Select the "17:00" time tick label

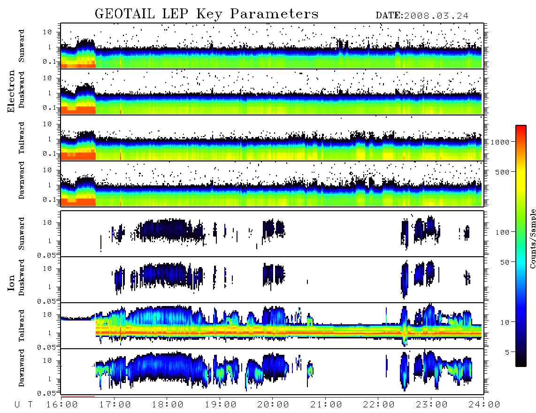point(115,405)
